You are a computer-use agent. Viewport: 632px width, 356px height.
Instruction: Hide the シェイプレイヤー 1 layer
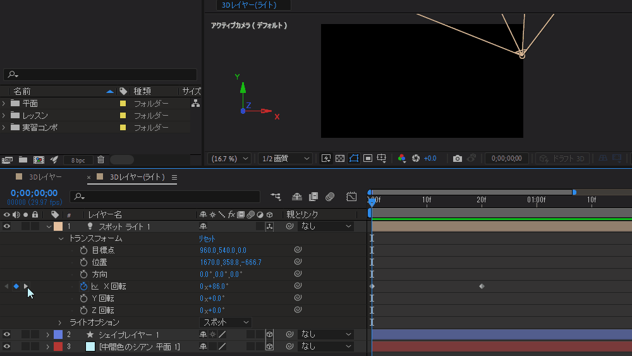coord(7,335)
